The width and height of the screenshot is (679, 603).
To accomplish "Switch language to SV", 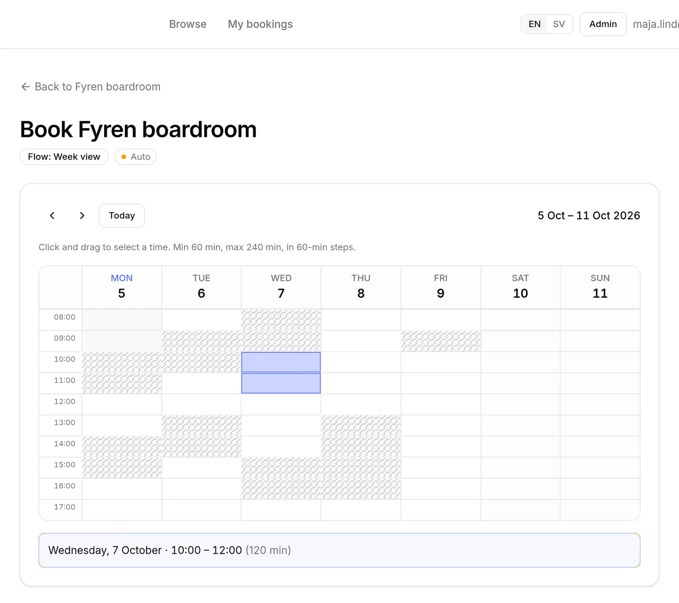I will (x=558, y=24).
